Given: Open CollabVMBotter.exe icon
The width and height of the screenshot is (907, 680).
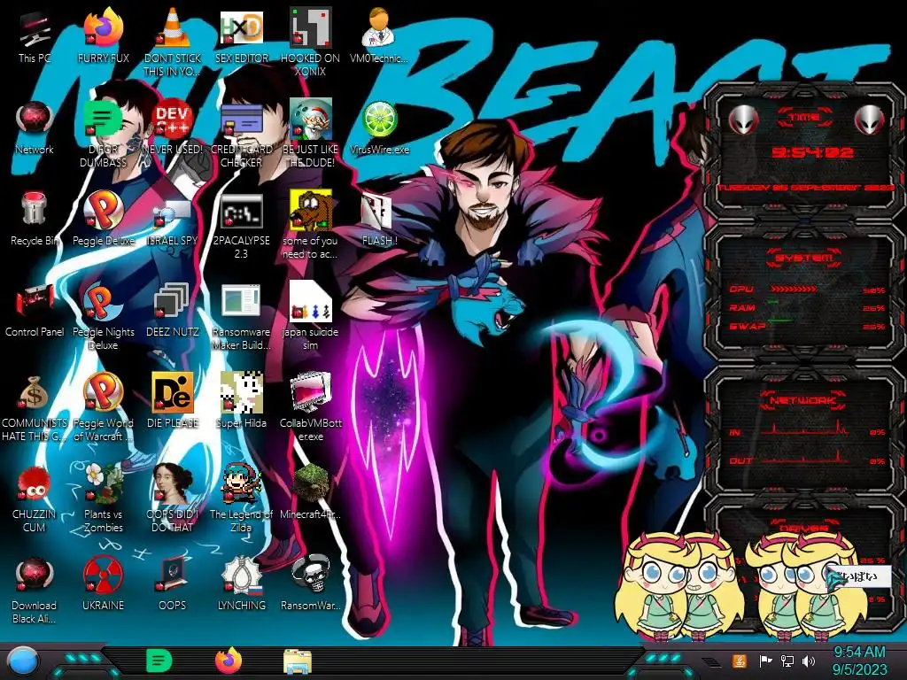Looking at the screenshot, I should click(x=310, y=393).
